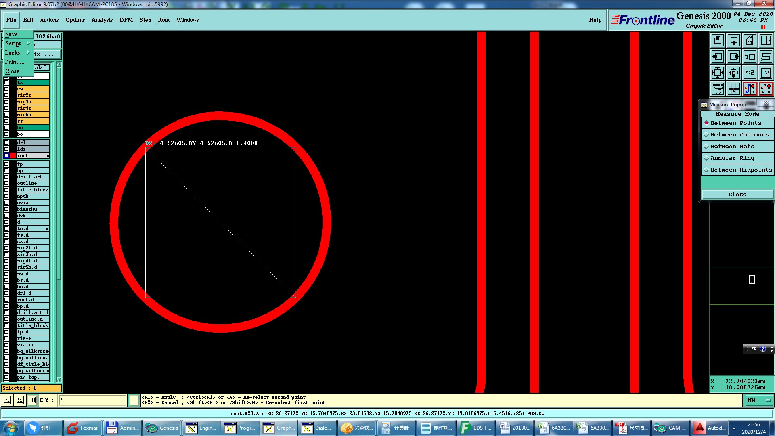Viewport: 775px width, 436px height.
Task: Open Foxmail from the taskbar
Action: 83,428
